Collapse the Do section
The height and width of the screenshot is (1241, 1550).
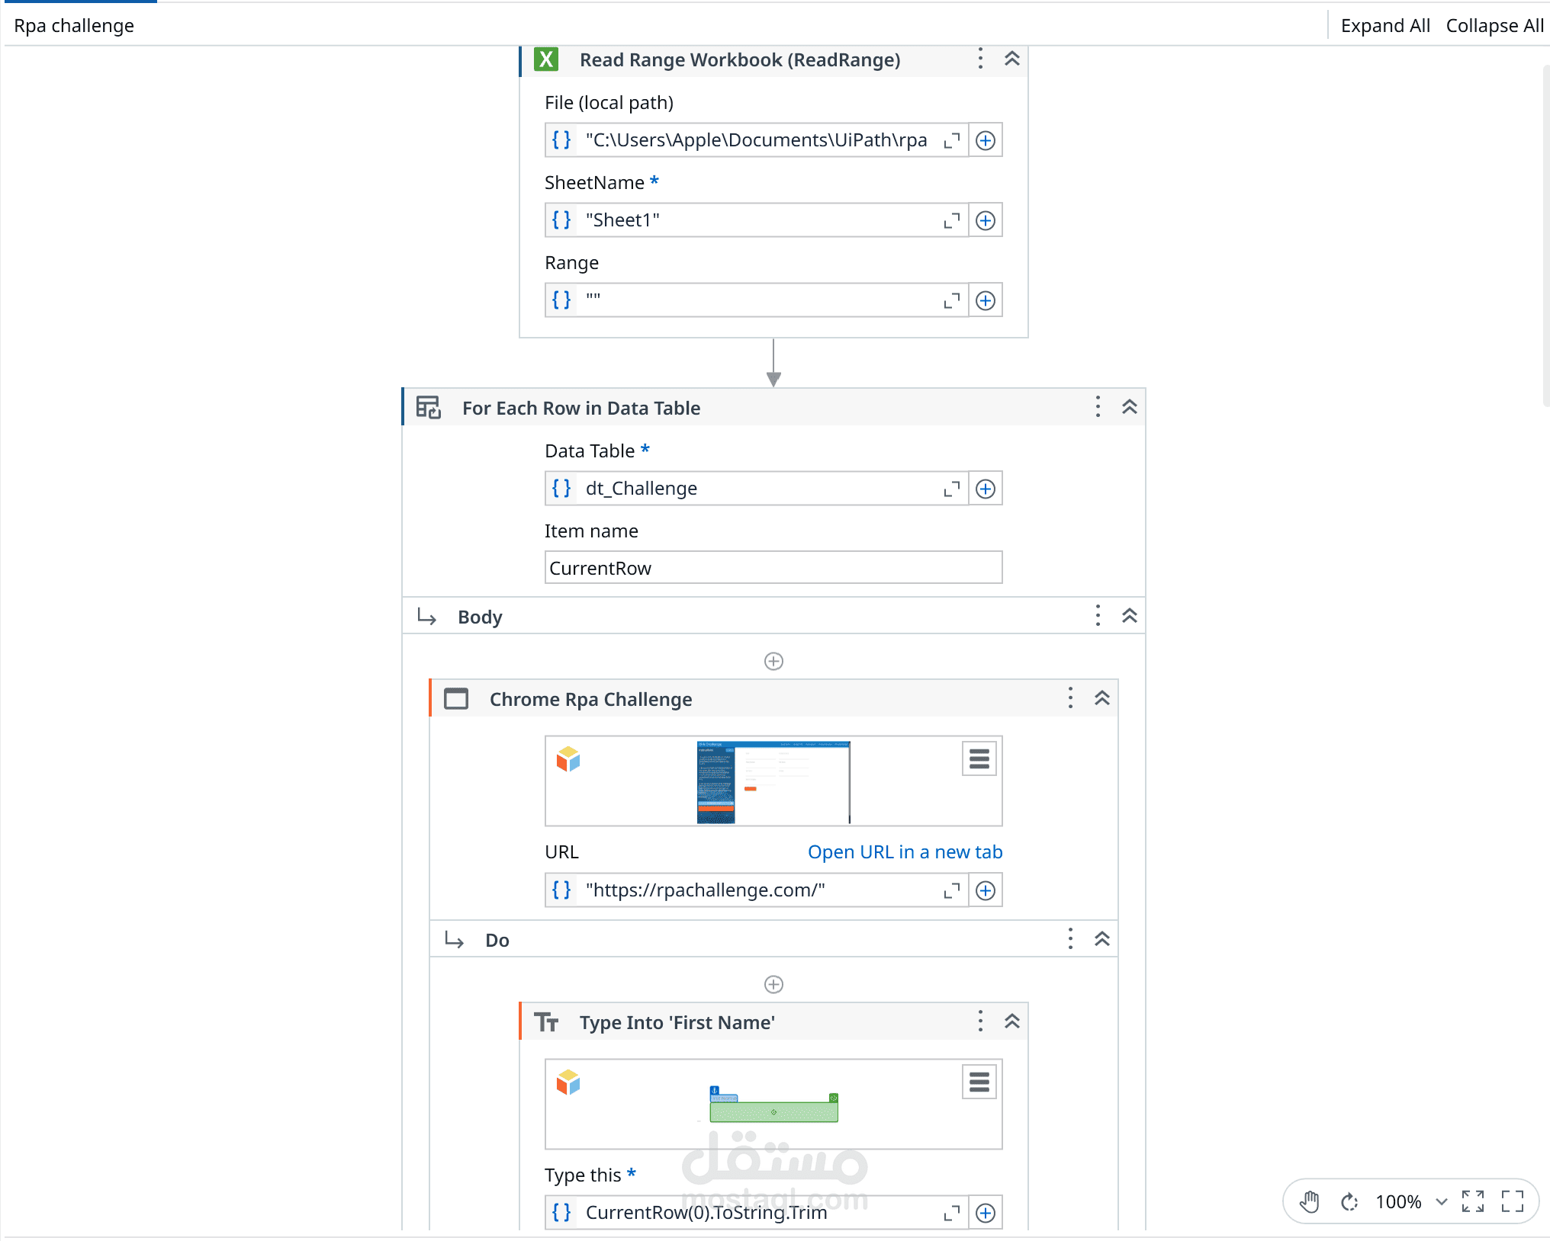pyautogui.click(x=1102, y=939)
